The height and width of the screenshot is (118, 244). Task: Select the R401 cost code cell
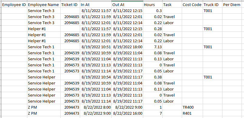[192, 113]
